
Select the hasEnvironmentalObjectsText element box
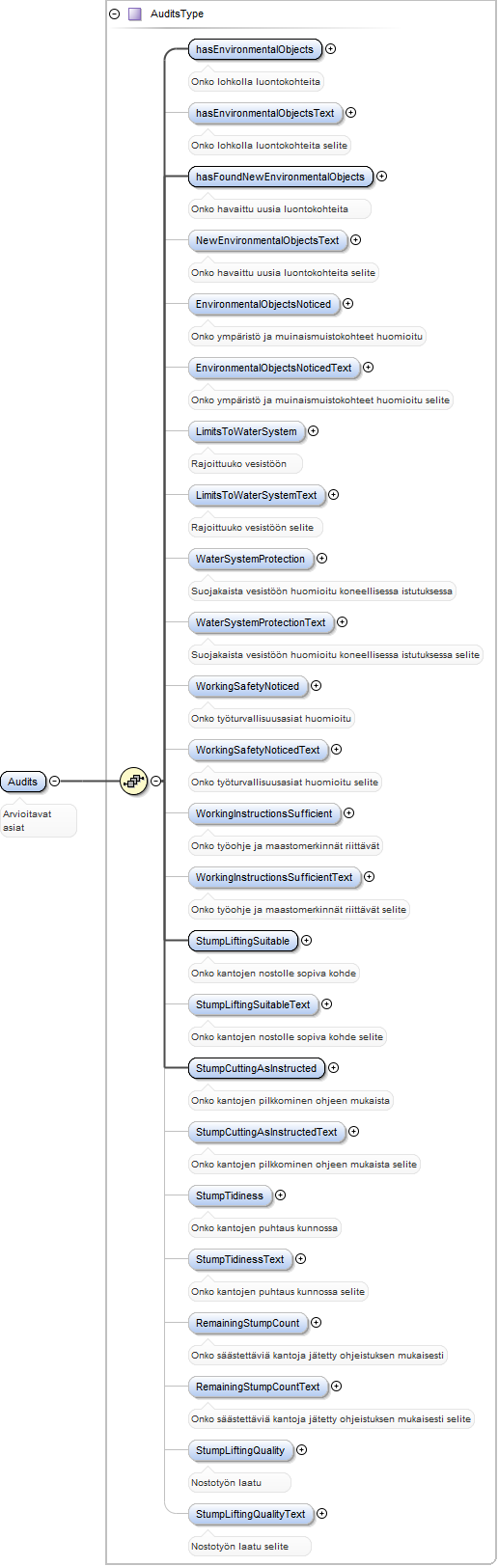click(x=265, y=113)
